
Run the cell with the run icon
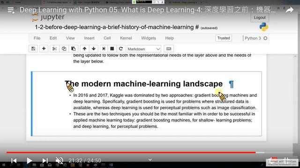coord(104,49)
